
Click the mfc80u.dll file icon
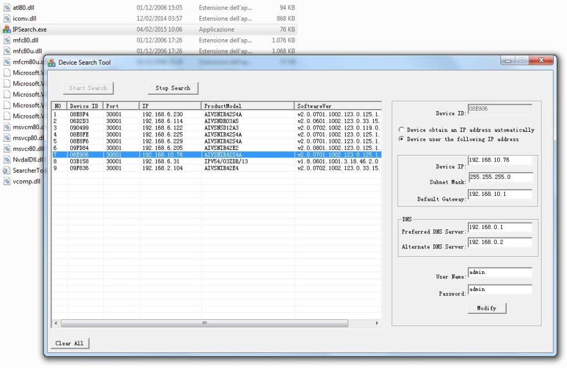[x=7, y=51]
